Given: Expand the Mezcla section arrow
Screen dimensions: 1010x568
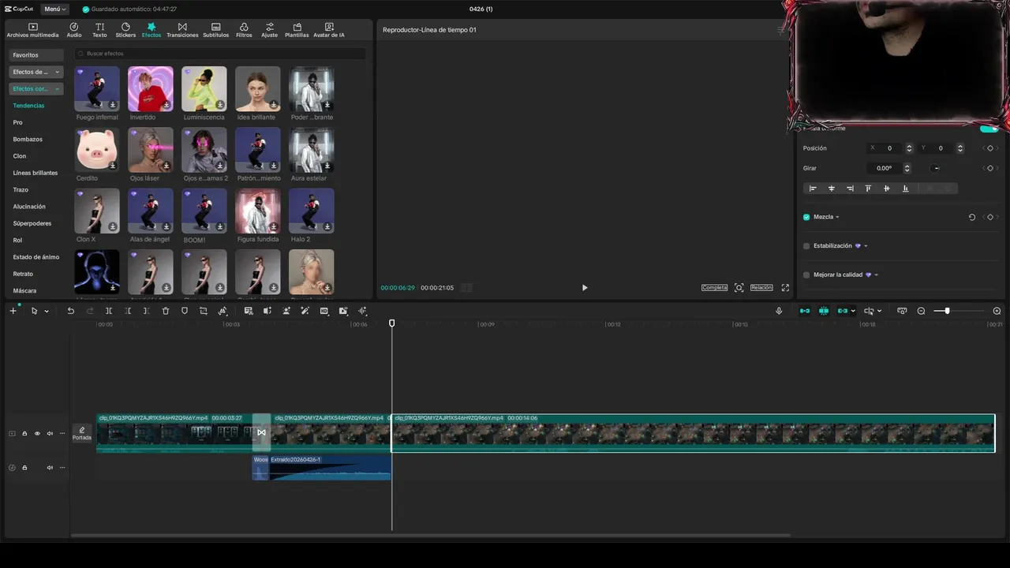Looking at the screenshot, I should (837, 217).
